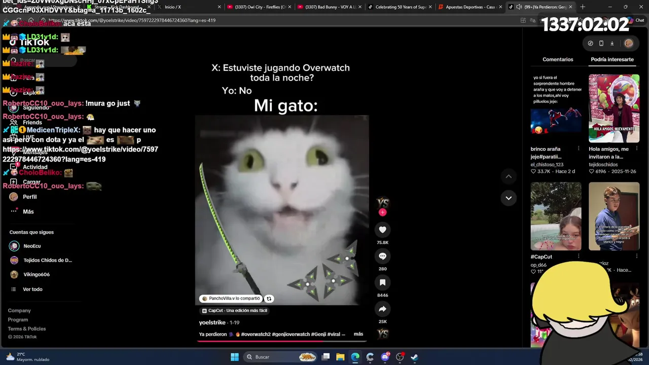Viewport: 649px width, 365px height.
Task: Switch to the Podría interesarte tab
Action: 612,59
